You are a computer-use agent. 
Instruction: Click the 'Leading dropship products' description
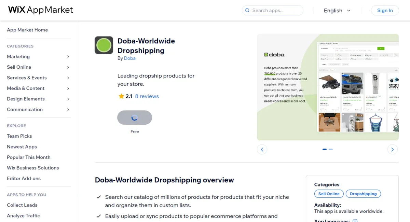pyautogui.click(x=156, y=80)
